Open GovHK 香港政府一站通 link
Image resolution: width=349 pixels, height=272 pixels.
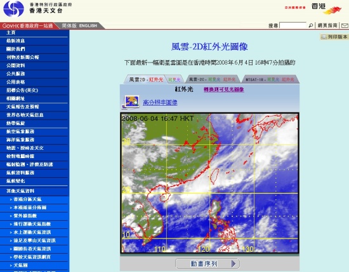point(27,26)
